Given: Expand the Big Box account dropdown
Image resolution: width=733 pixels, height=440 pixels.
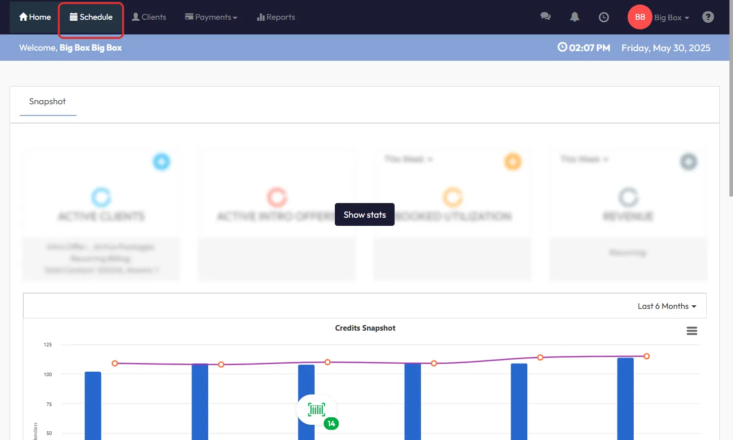Looking at the screenshot, I should tap(671, 18).
